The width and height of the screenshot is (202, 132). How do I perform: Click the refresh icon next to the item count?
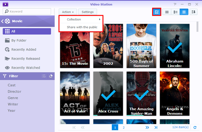[x=195, y=127]
